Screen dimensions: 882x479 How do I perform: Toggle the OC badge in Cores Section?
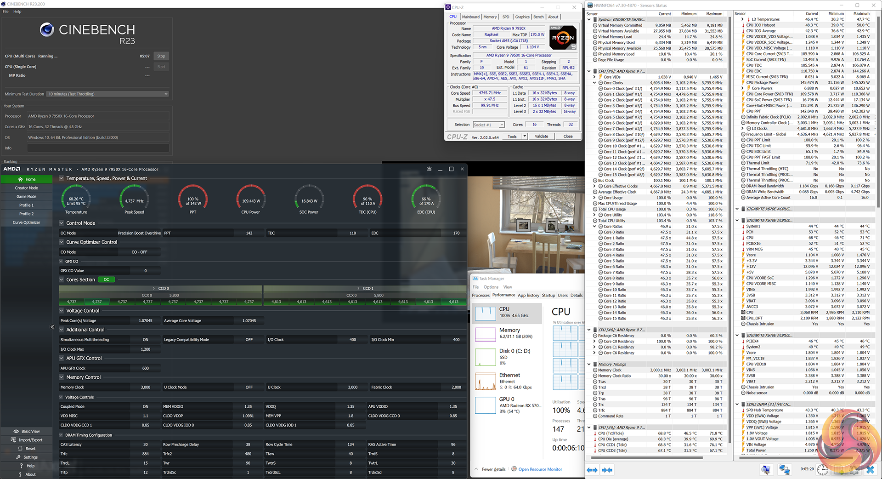[x=106, y=279]
